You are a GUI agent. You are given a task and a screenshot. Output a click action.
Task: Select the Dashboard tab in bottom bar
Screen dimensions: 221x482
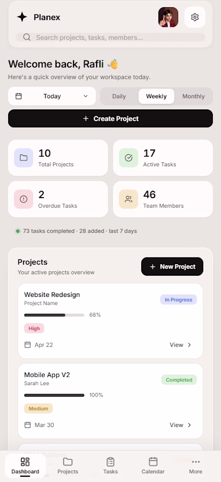pyautogui.click(x=25, y=466)
